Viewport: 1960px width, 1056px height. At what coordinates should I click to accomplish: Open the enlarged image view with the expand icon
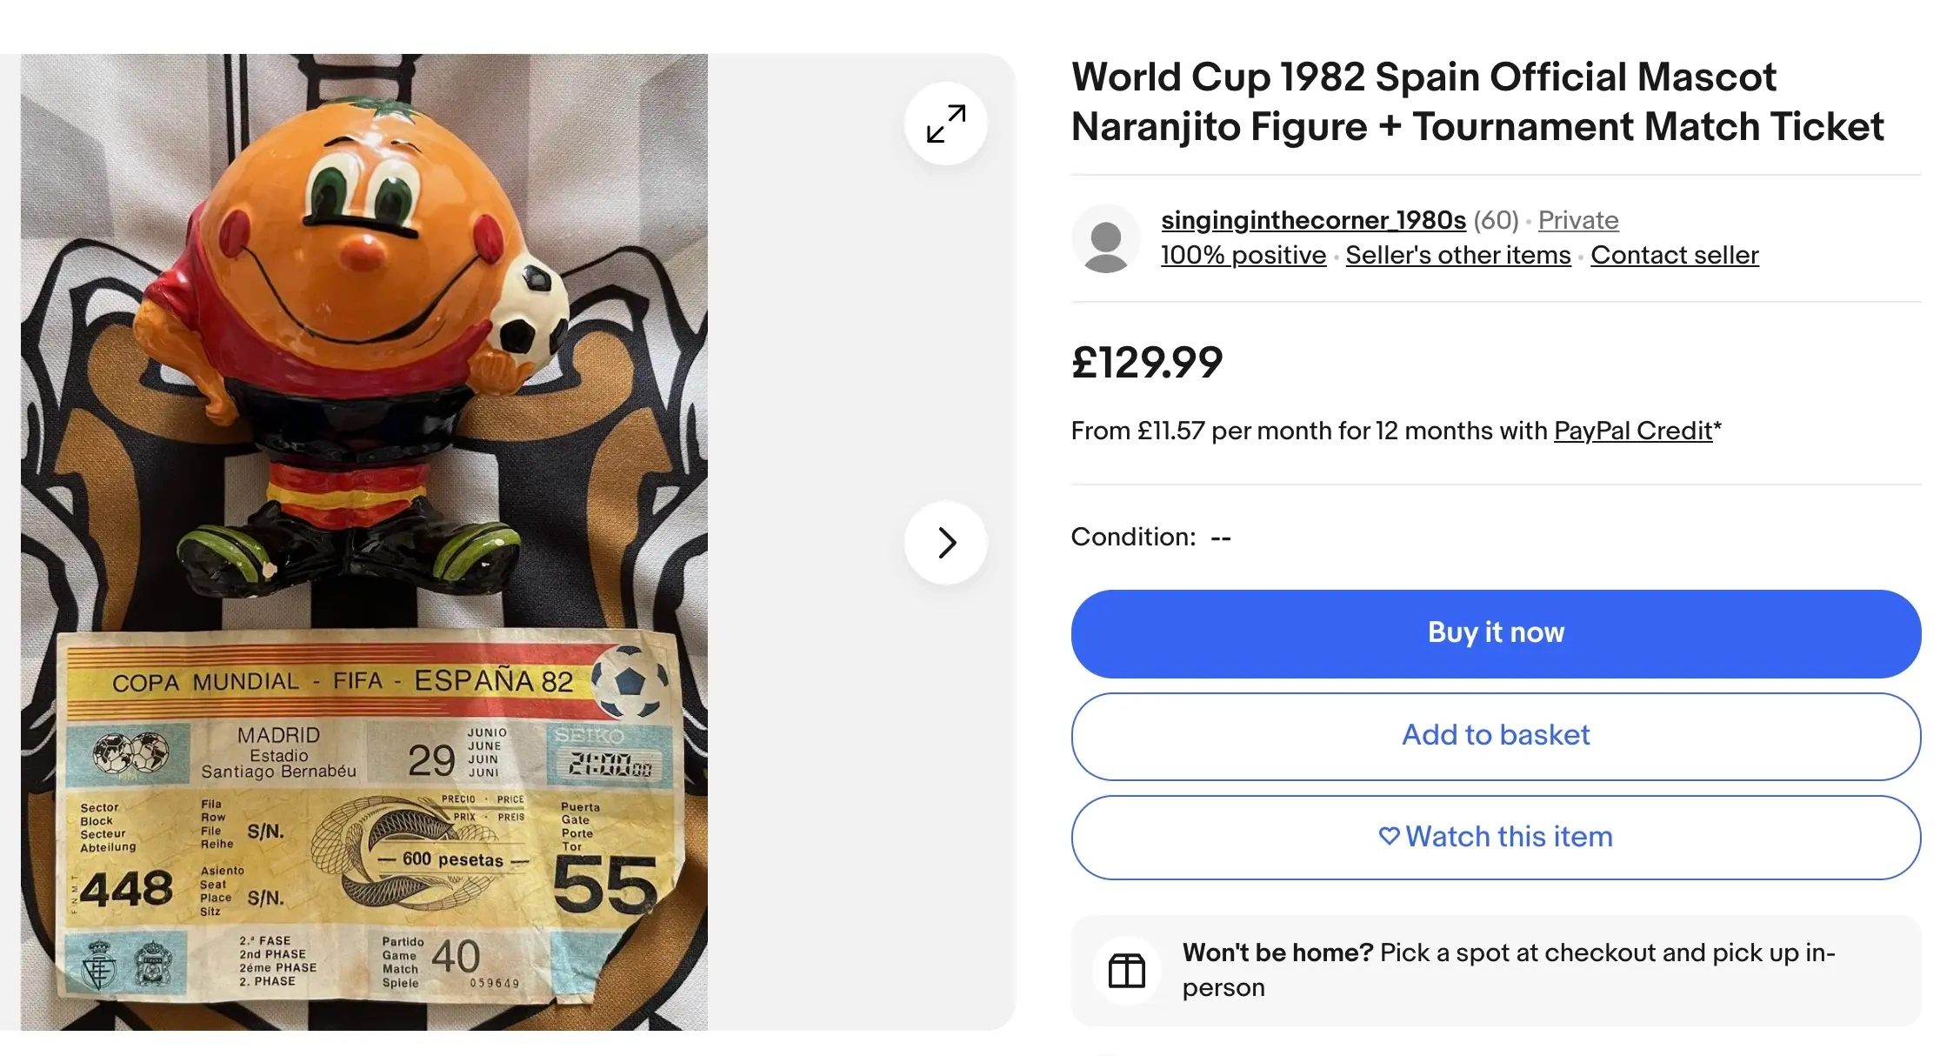[946, 124]
